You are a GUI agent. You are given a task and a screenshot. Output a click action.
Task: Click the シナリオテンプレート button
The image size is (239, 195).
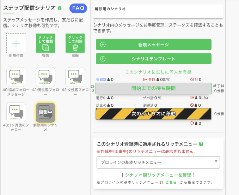154,59
